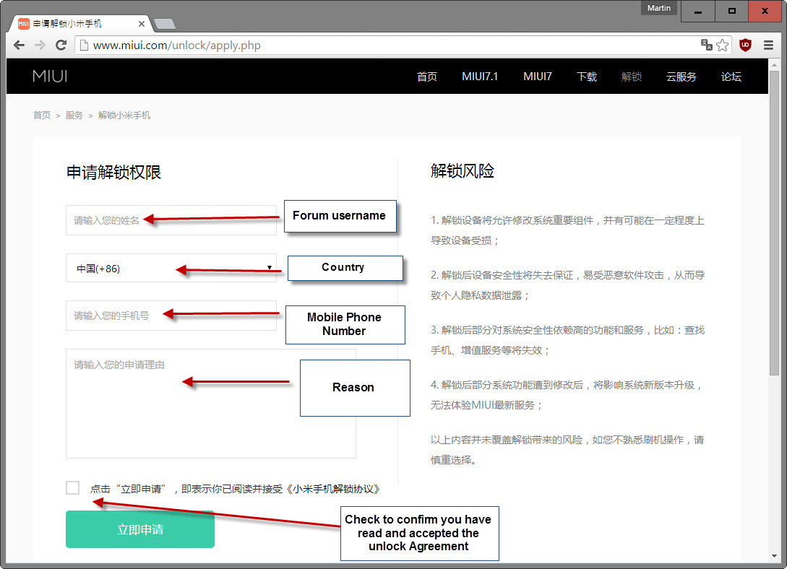The width and height of the screenshot is (787, 569).
Task: Open the uBlock Origin extension icon
Action: [745, 45]
